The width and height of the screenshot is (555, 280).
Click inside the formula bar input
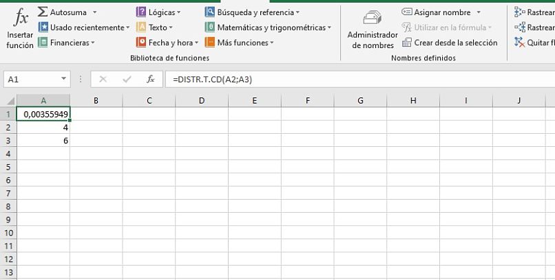pos(344,80)
